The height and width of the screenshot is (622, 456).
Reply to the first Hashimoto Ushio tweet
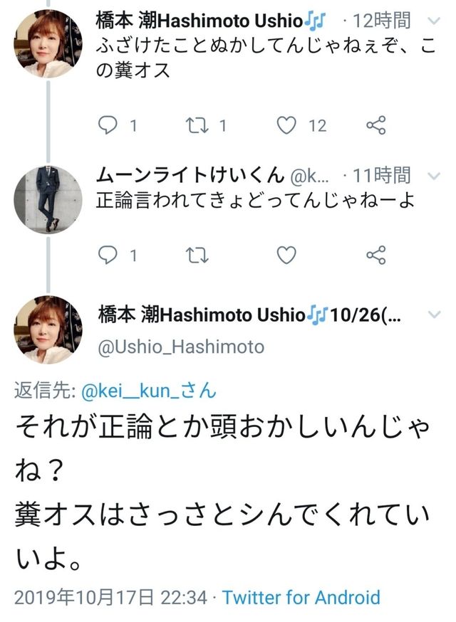tap(108, 125)
